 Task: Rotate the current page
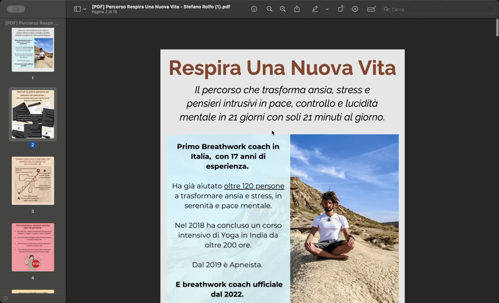pyautogui.click(x=341, y=9)
